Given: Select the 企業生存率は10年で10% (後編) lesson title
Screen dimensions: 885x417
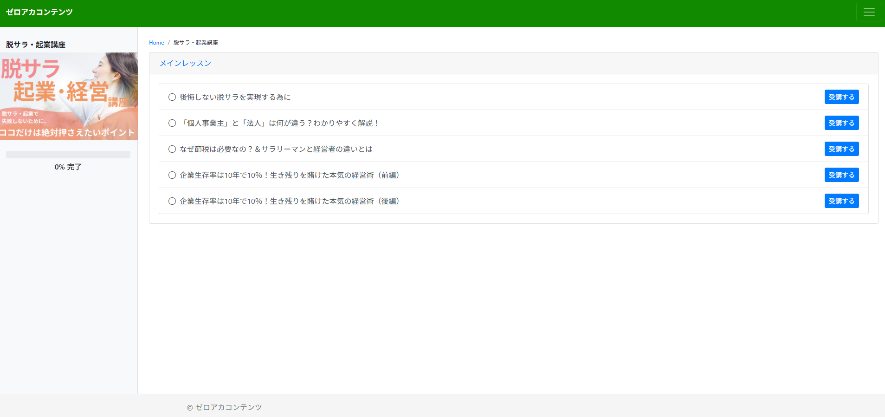Looking at the screenshot, I should pos(289,201).
